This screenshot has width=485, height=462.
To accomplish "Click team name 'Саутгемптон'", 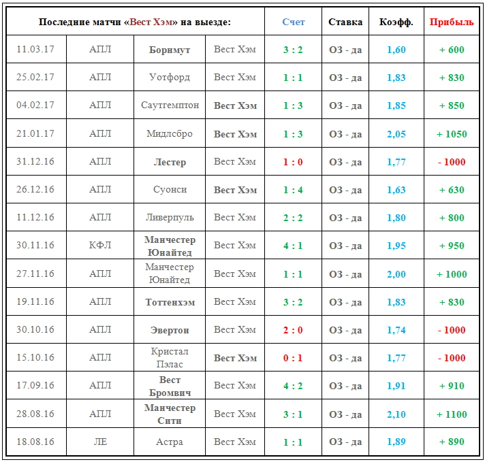I will 170,105.
